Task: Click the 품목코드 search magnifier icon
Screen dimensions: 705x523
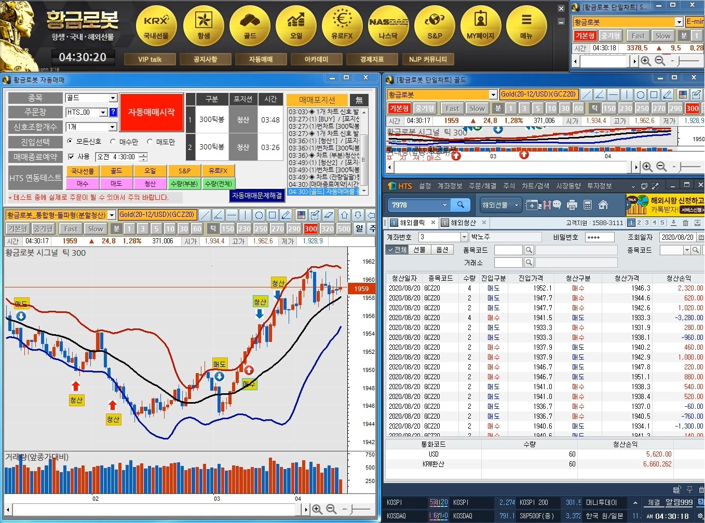Action: point(529,250)
